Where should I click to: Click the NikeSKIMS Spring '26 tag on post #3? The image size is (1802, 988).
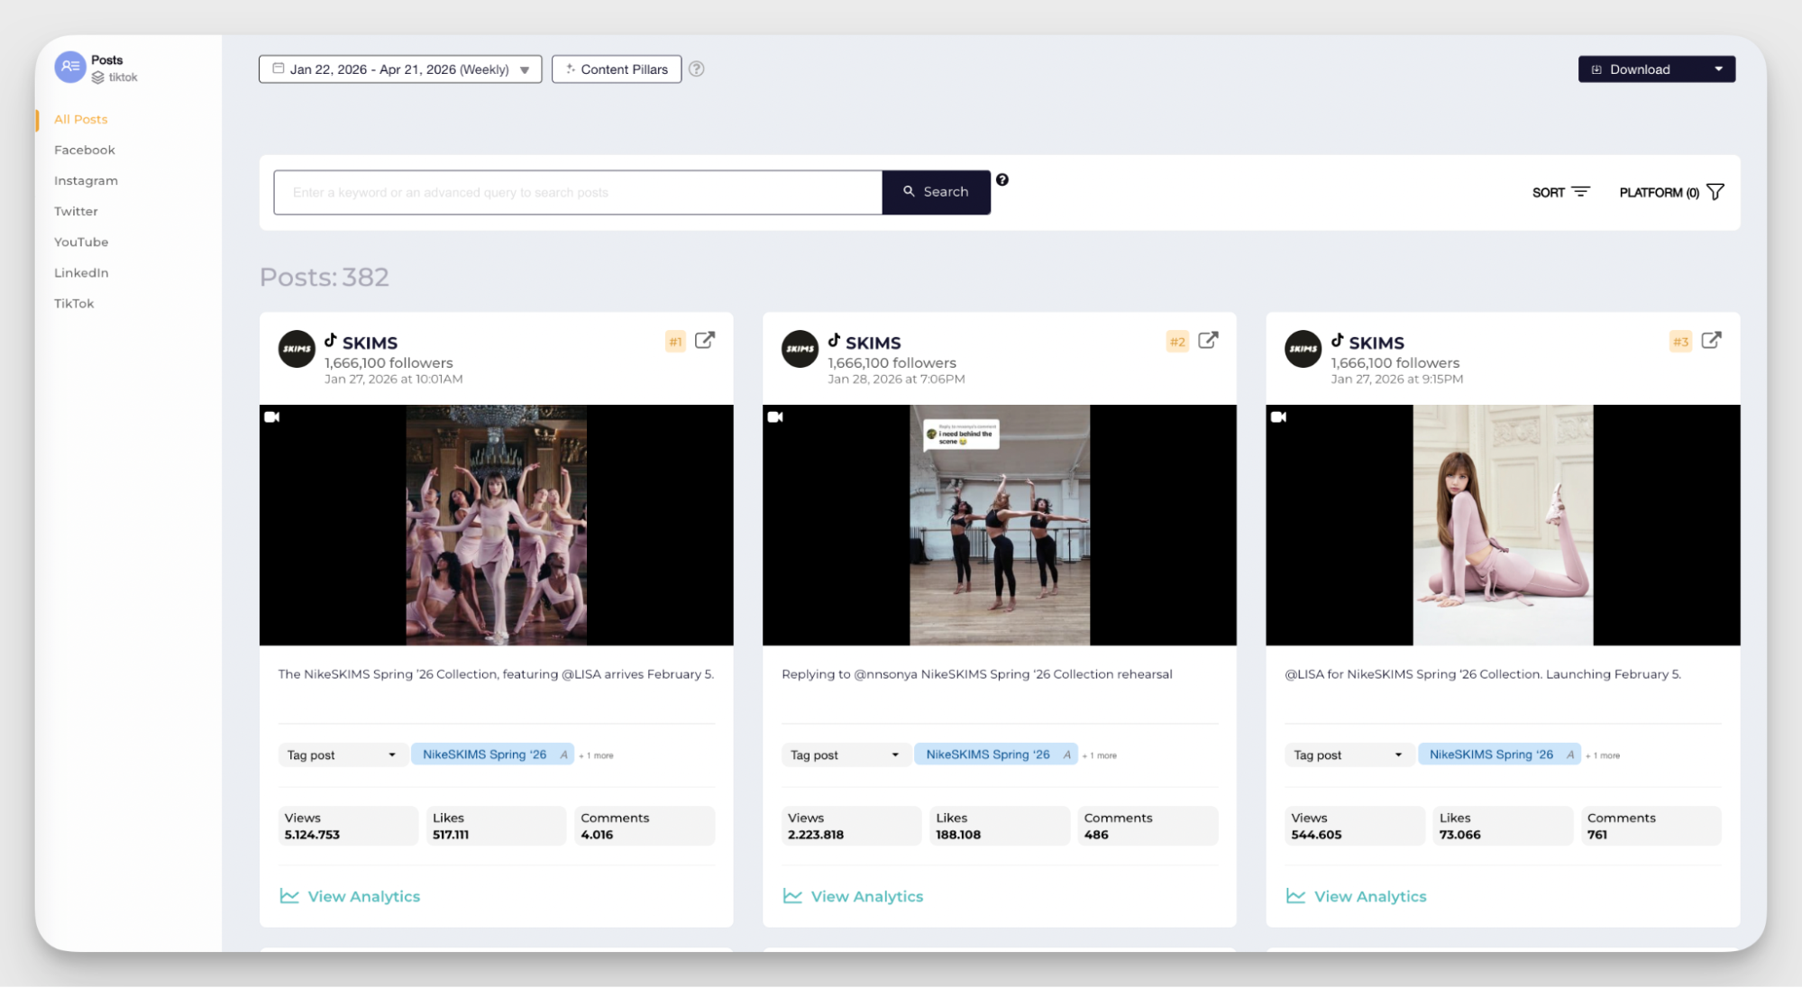tap(1499, 755)
